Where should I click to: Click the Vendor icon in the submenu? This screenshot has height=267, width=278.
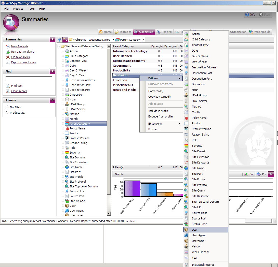point(186,246)
